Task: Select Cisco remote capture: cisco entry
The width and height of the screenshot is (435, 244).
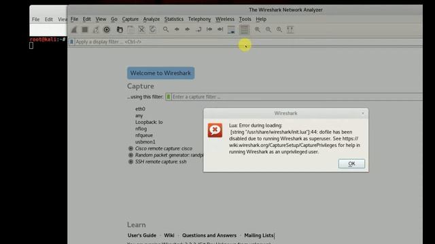Action: 164,148
